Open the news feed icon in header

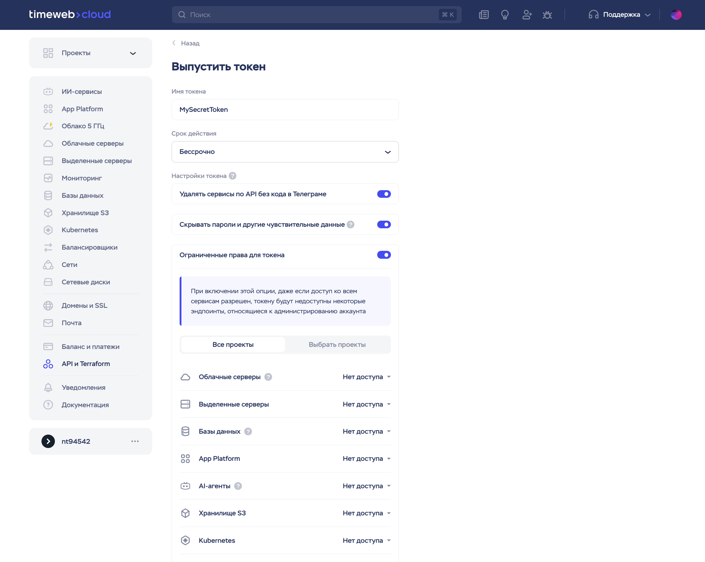[x=484, y=15]
